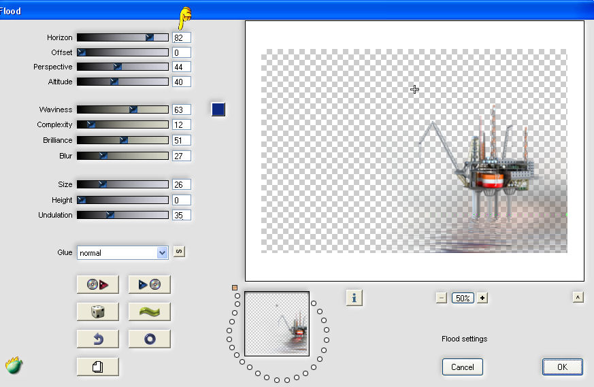This screenshot has height=387, width=594.
Task: Focus the Height value field showing 0
Action: pos(182,200)
